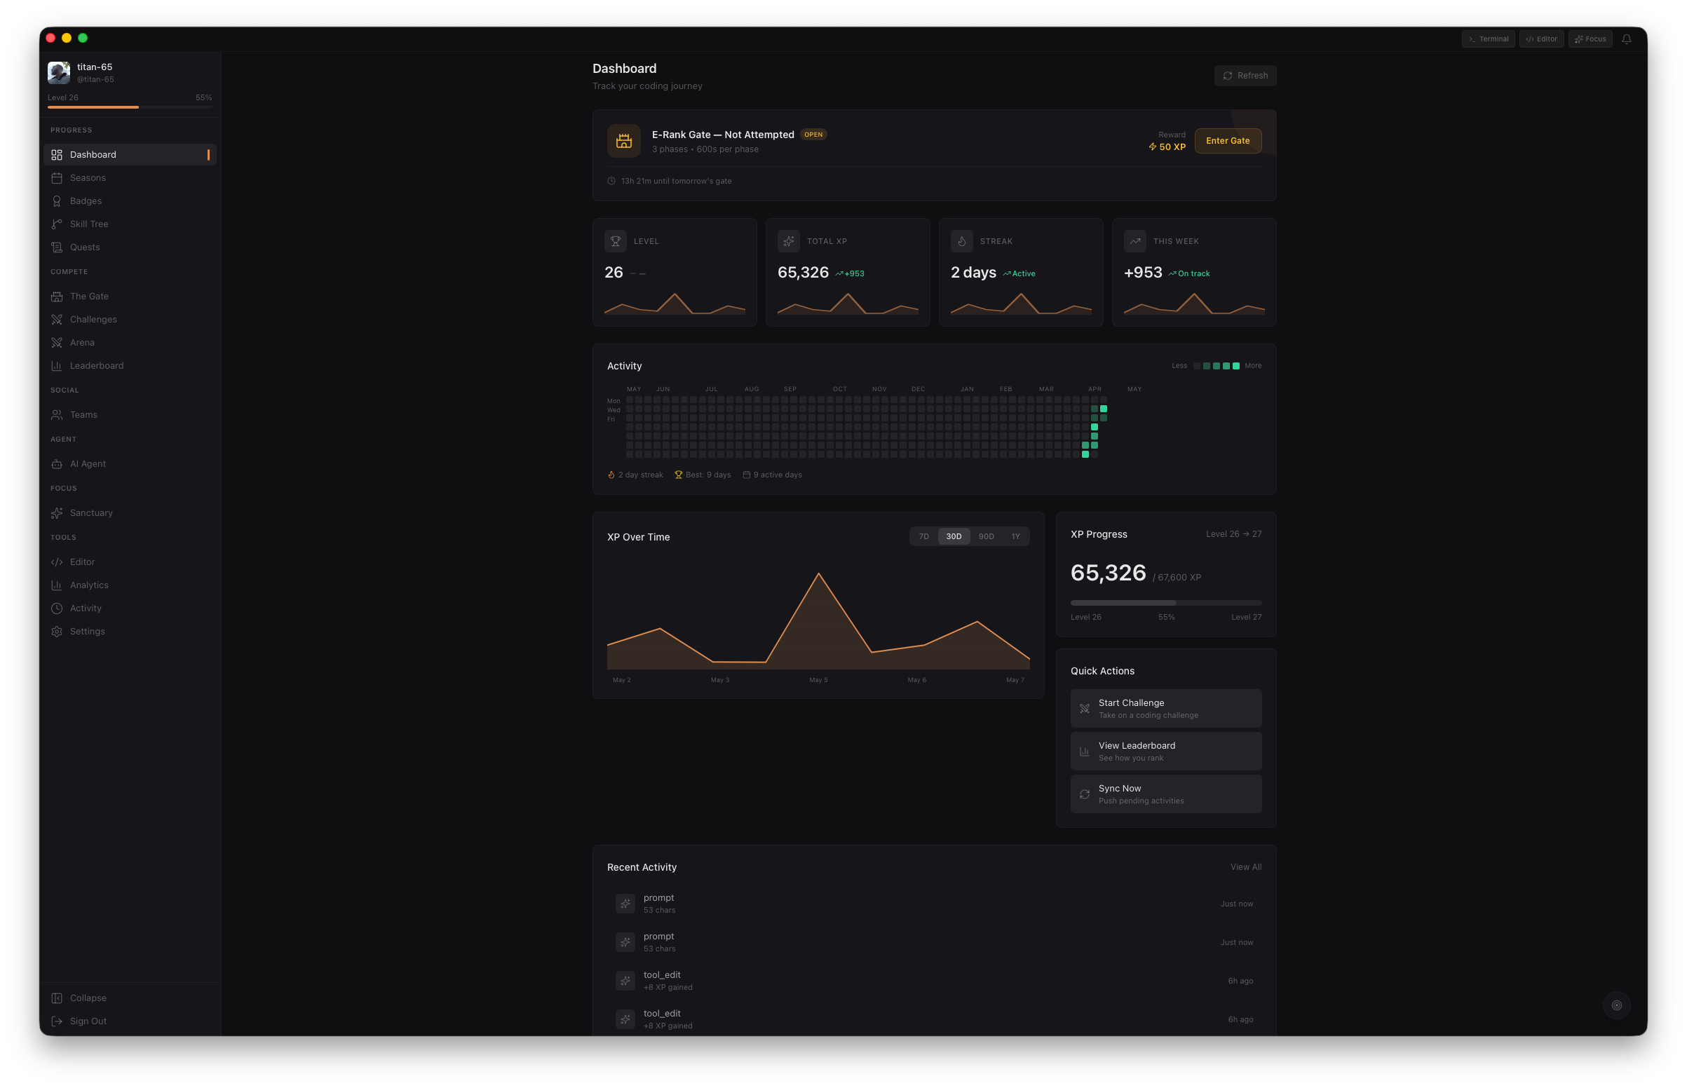
Task: Go to the Skill Tree section
Action: point(129,224)
